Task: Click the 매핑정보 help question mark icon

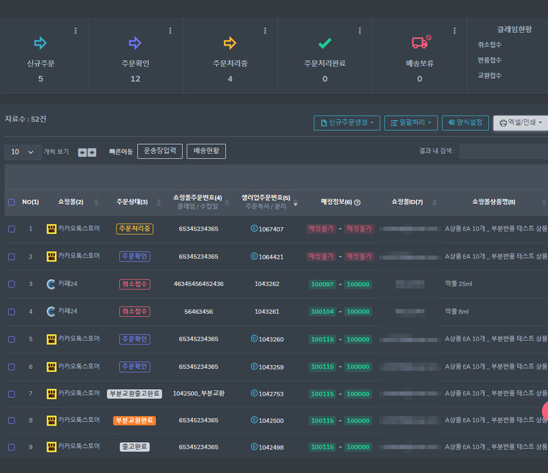Action: pyautogui.click(x=357, y=202)
